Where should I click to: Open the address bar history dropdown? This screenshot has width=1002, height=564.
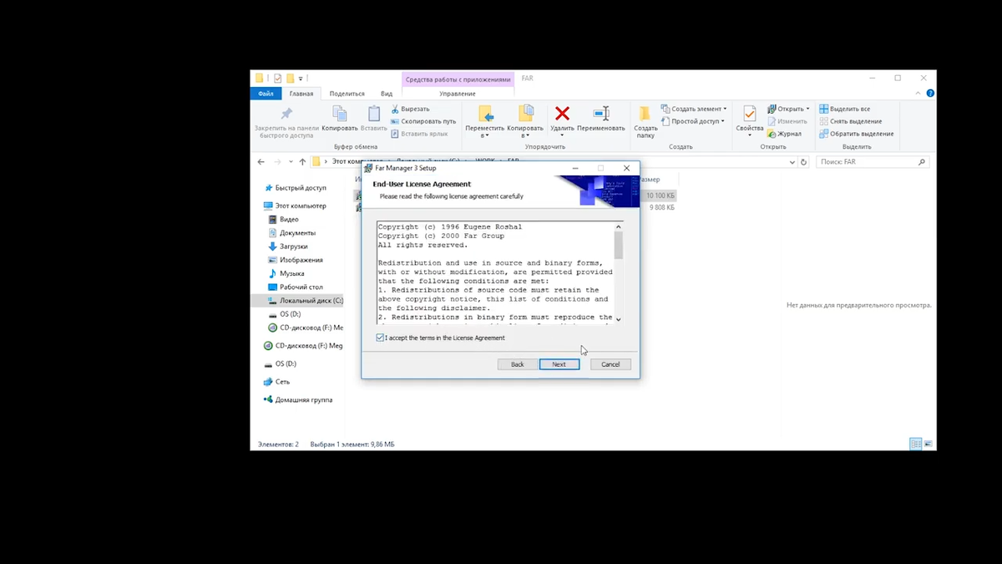(792, 162)
